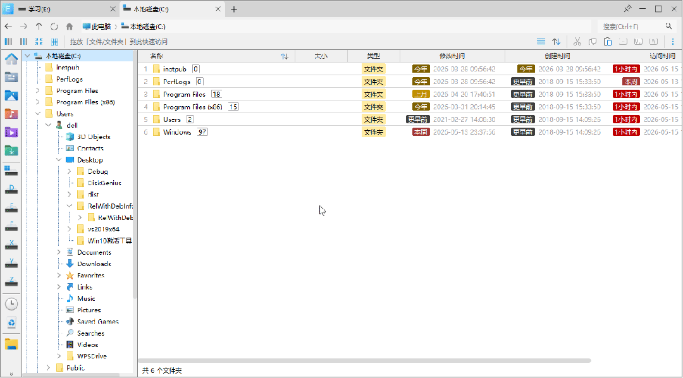Click the home button in navigation bar

click(x=70, y=27)
